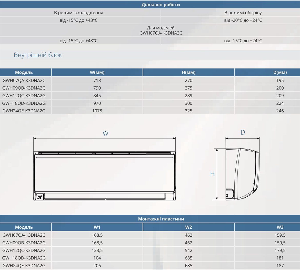Click W1 value 168,5 for GWH07QA
The image size is (300, 270).
click(x=97, y=235)
